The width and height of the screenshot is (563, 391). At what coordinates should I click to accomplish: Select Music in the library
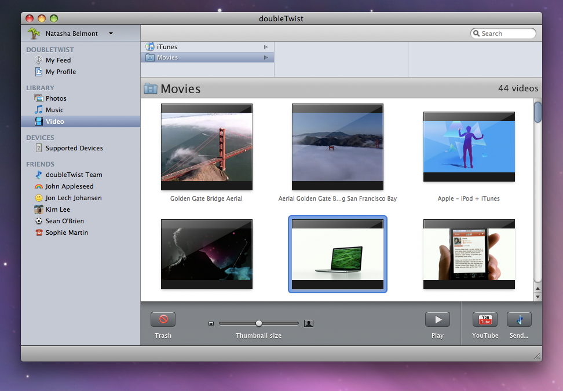(x=54, y=110)
